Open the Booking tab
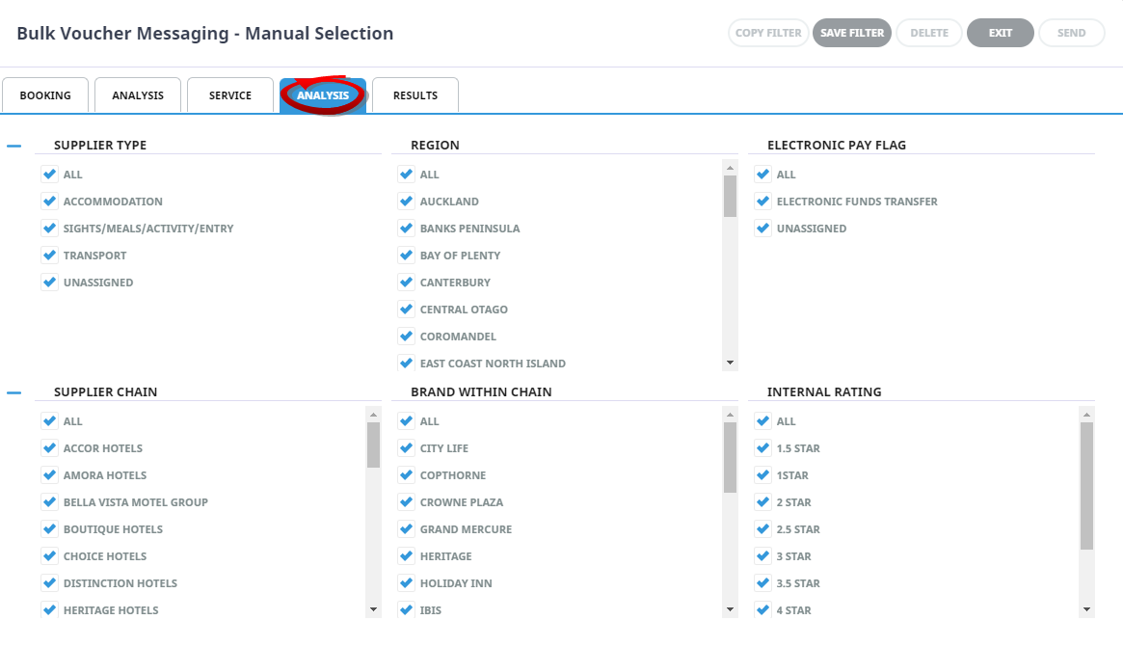Viewport: 1123px width, 647px height. [45, 95]
